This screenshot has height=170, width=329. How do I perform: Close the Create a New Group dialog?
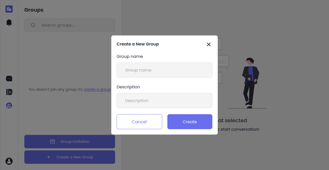point(209,44)
